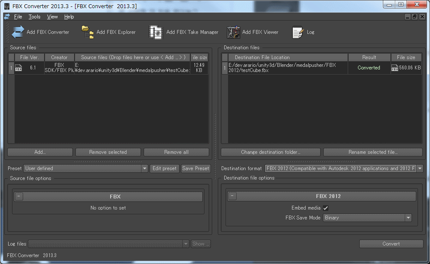Click the 560.06 KB size value
The width and height of the screenshot is (430, 264).
[x=410, y=68]
